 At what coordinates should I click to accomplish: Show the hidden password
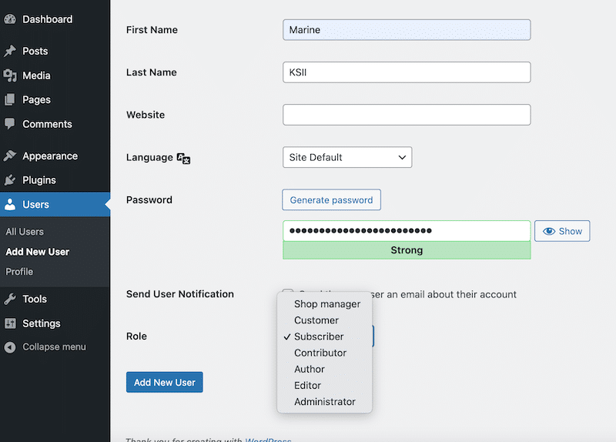coord(562,231)
